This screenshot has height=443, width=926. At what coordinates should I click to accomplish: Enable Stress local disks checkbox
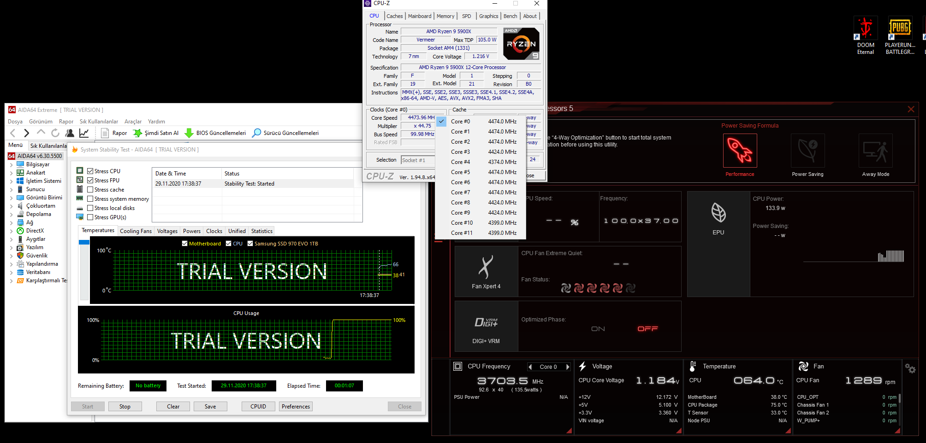click(x=90, y=208)
